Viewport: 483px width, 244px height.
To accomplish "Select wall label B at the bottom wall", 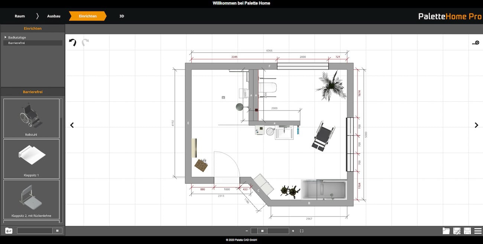I will [x=309, y=203].
